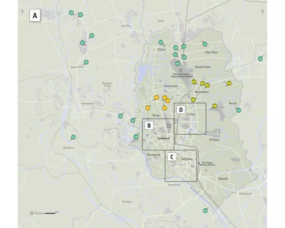This screenshot has height=228, width=285.
Task: Select olive marker 098 near Beraid
Action: (x=215, y=106)
